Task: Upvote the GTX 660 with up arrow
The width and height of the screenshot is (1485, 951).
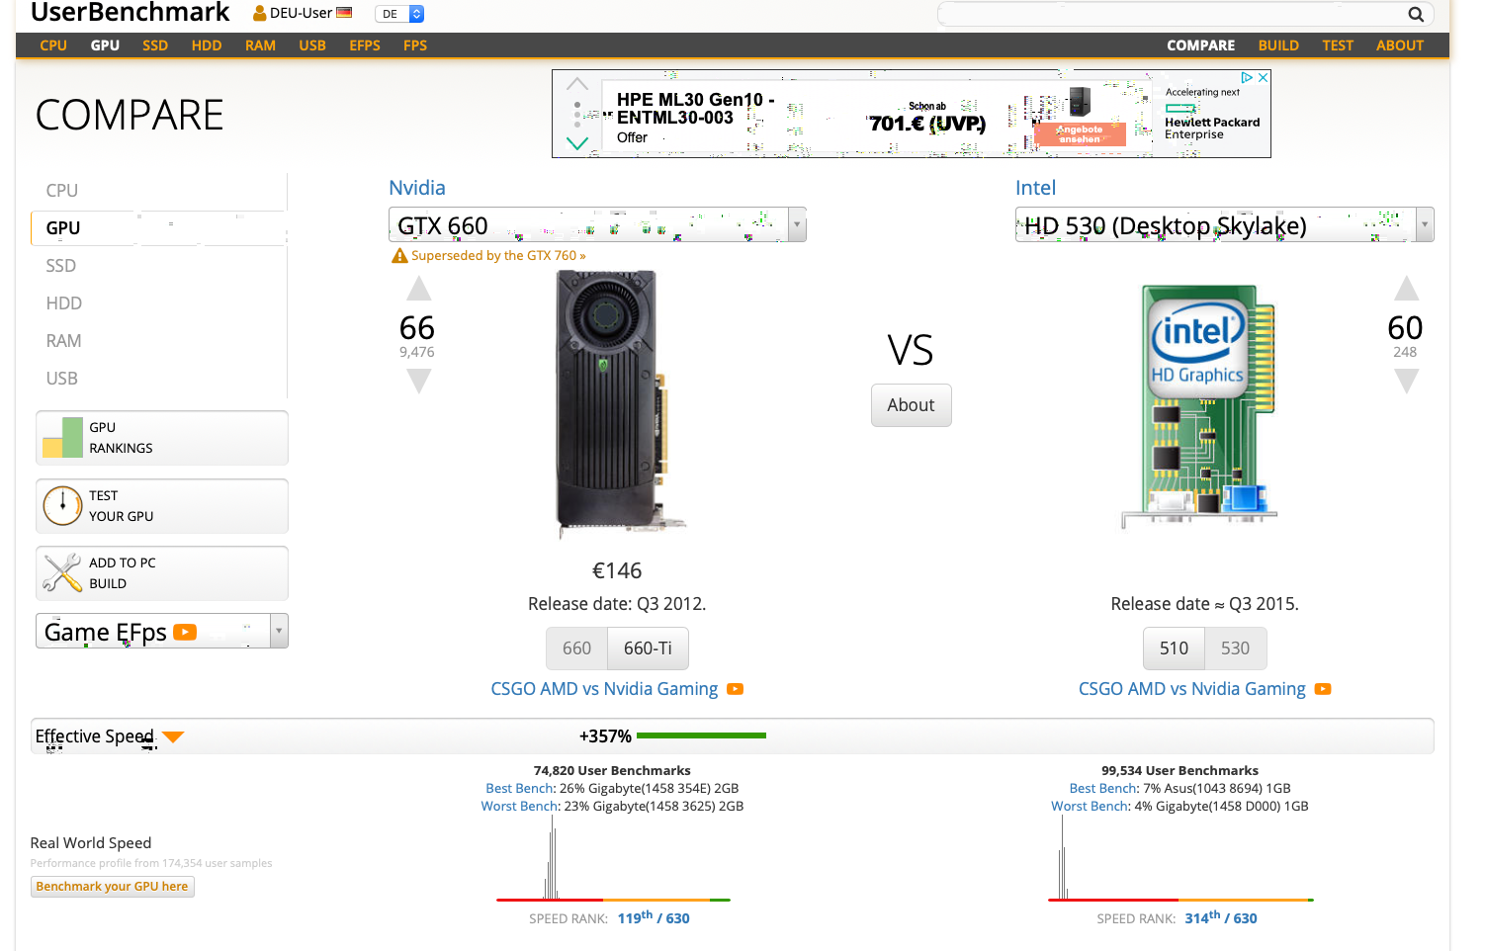Action: coord(419,289)
